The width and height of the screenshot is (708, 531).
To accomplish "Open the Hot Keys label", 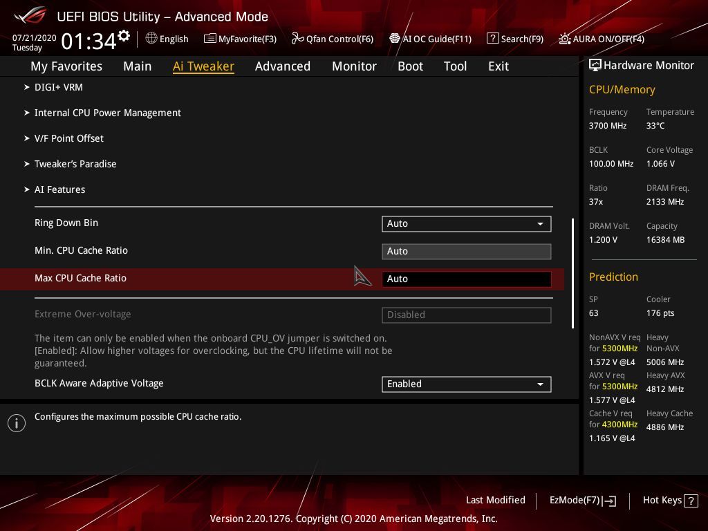I will tap(662, 501).
